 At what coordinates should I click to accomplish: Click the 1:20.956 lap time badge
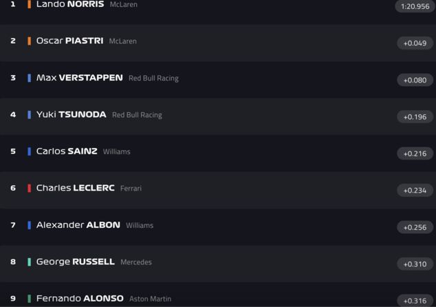pos(415,7)
